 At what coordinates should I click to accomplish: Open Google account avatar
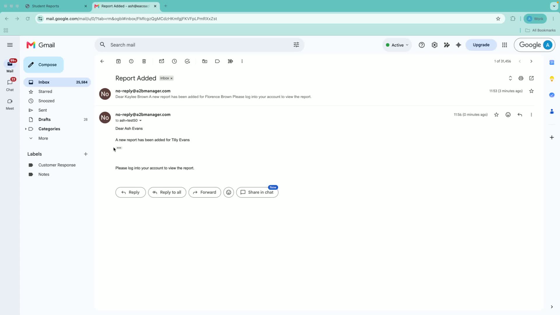tap(548, 45)
